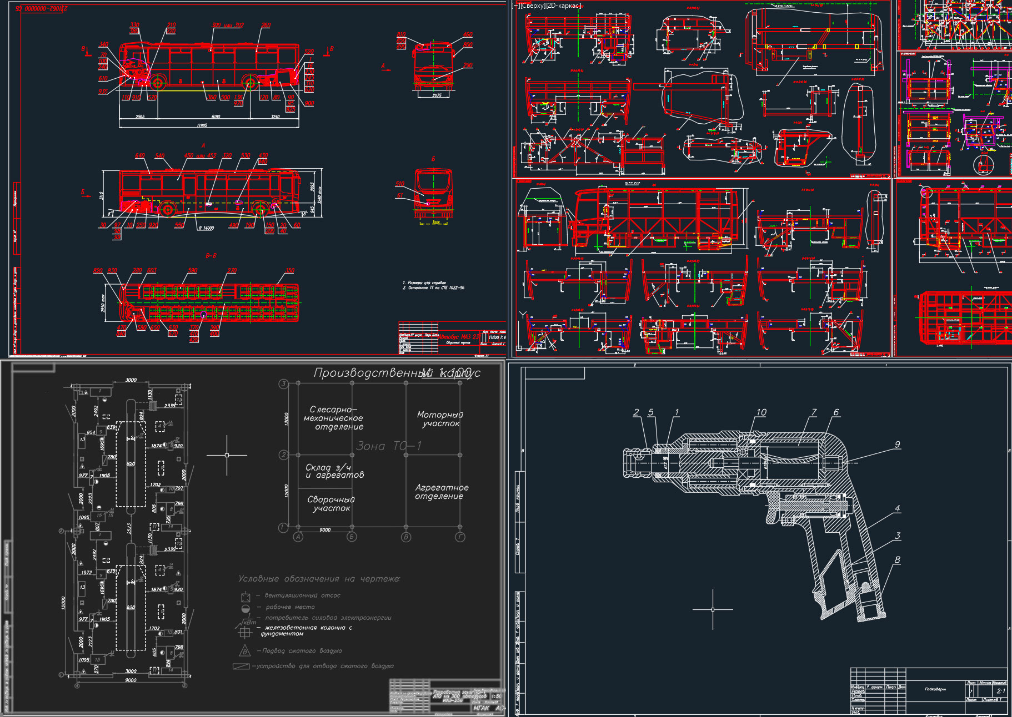Select the 'Слесарно-механическое отделение' label

pyautogui.click(x=334, y=418)
